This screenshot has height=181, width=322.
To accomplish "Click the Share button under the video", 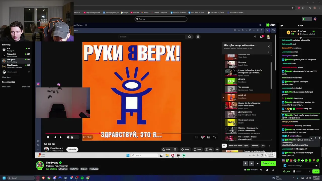I will 185,149.
